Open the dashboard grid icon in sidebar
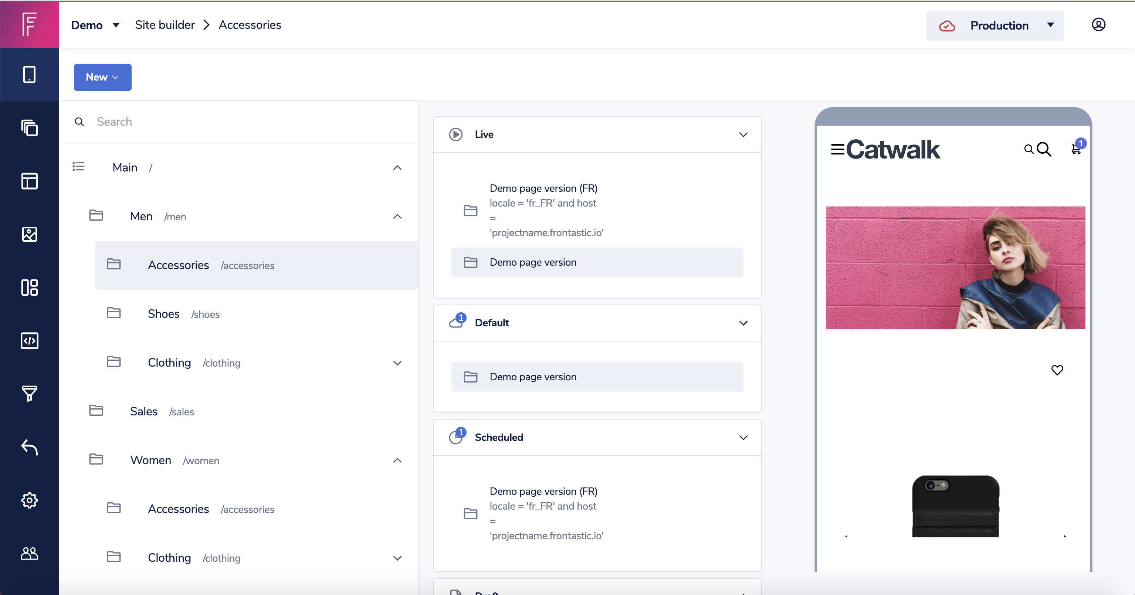Image resolution: width=1135 pixels, height=595 pixels. 30,288
